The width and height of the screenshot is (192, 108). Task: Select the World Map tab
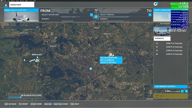tap(22, 5)
